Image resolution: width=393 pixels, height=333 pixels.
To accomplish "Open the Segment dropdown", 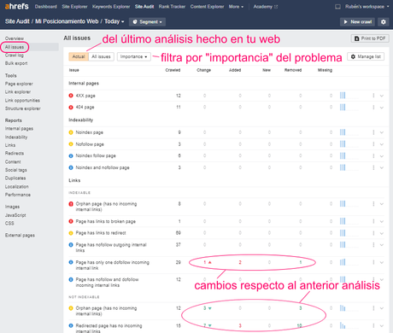I will coord(147,22).
